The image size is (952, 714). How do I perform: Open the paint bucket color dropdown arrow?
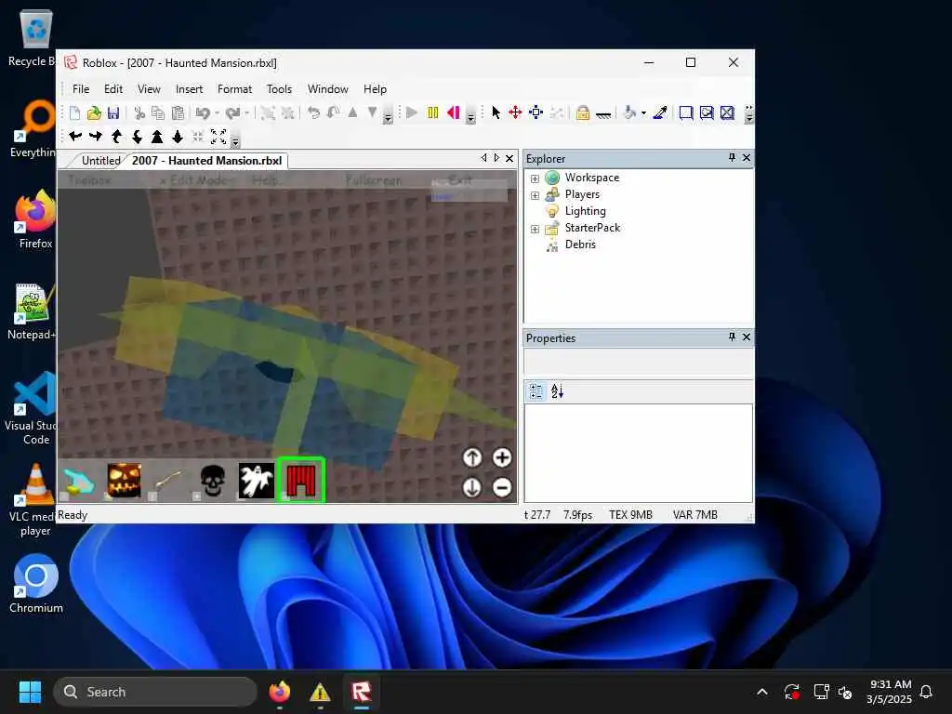(x=643, y=112)
